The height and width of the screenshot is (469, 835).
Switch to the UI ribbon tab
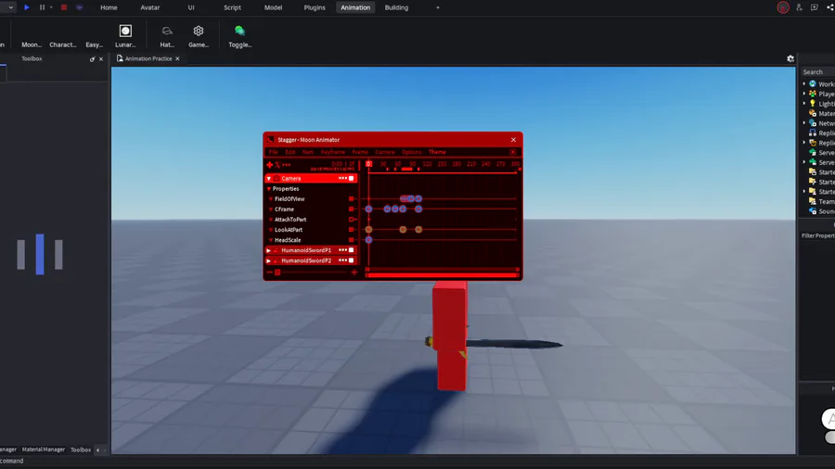[191, 7]
